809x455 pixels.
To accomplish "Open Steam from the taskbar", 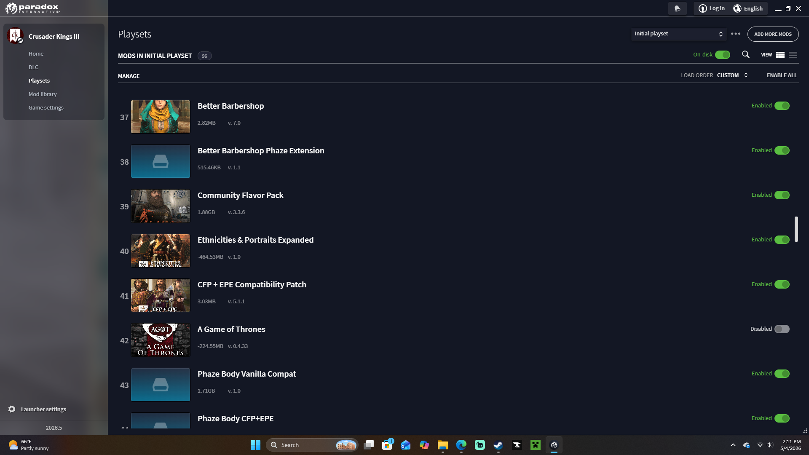I will tap(498, 445).
